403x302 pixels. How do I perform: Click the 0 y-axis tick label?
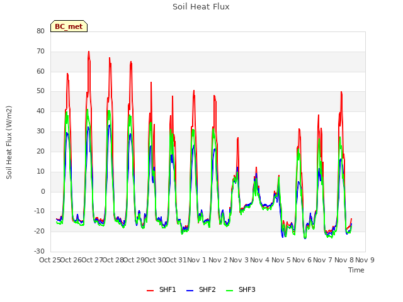(43, 191)
